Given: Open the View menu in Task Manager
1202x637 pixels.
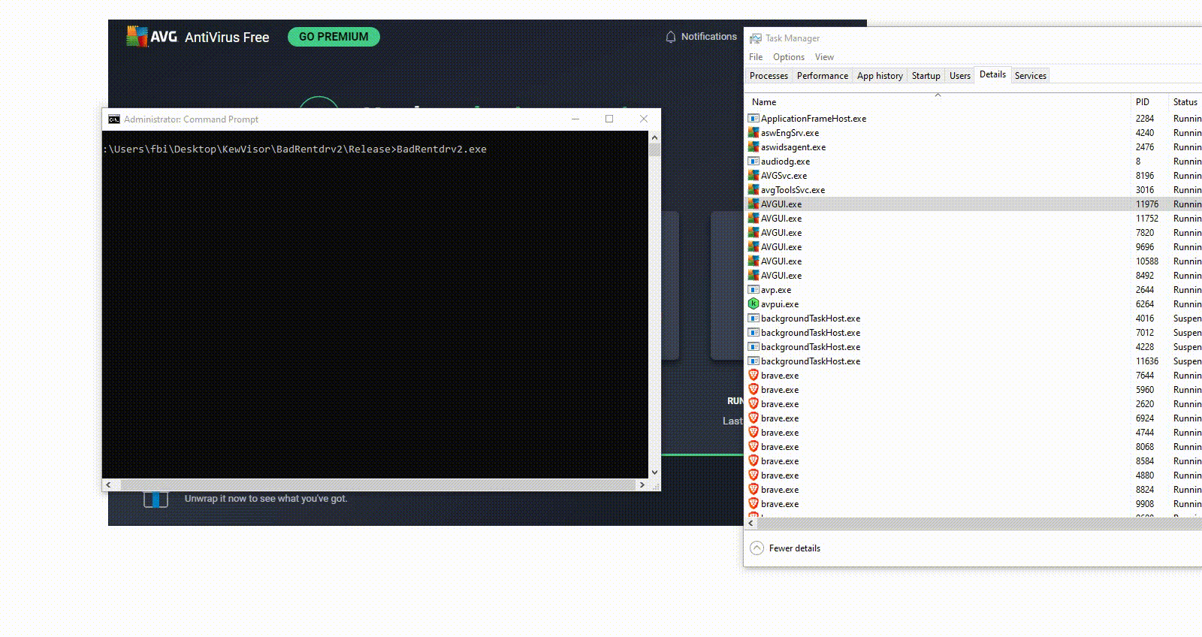Looking at the screenshot, I should 824,57.
